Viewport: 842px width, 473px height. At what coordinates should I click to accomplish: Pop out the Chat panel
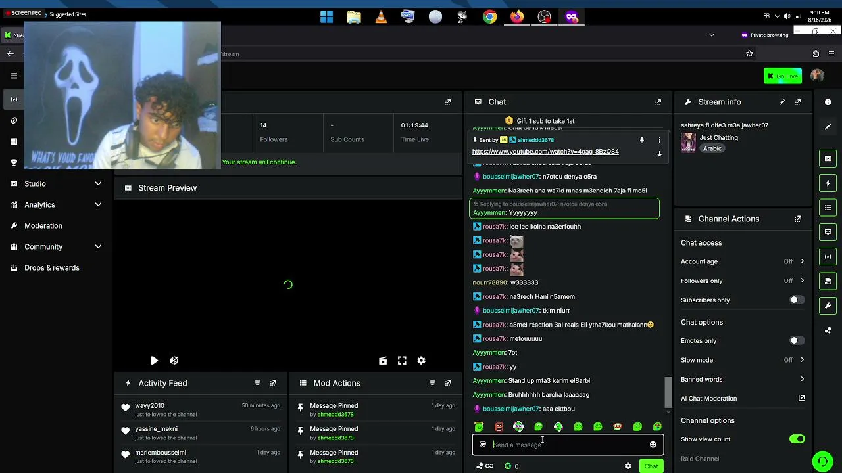click(658, 102)
